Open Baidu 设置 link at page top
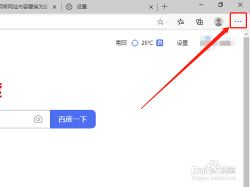This screenshot has width=250, height=187. pyautogui.click(x=182, y=43)
